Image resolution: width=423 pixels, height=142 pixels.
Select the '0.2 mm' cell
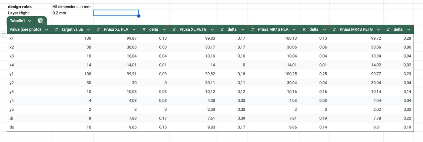(72, 13)
